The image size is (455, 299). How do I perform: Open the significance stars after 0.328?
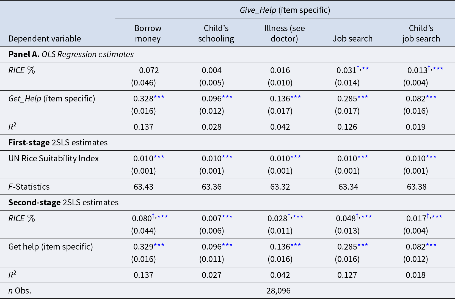pos(159,97)
